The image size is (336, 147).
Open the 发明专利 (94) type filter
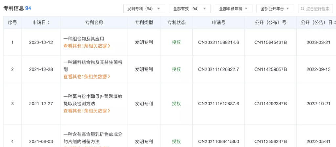(x=144, y=9)
